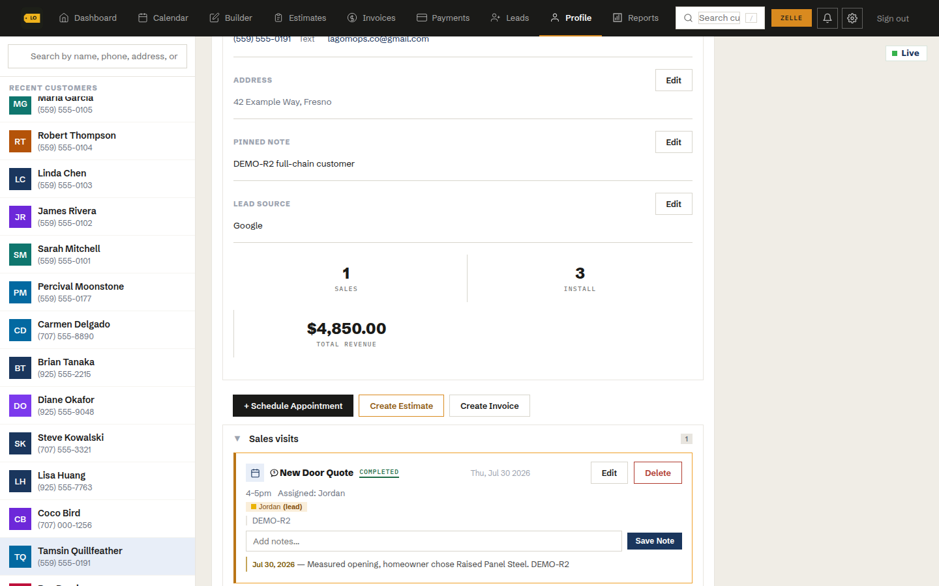This screenshot has height=586, width=939.
Task: Open the Payments tab
Action: click(x=443, y=18)
